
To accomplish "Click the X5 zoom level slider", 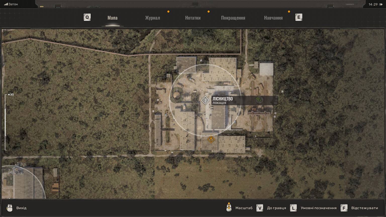I will (x=6, y=122).
